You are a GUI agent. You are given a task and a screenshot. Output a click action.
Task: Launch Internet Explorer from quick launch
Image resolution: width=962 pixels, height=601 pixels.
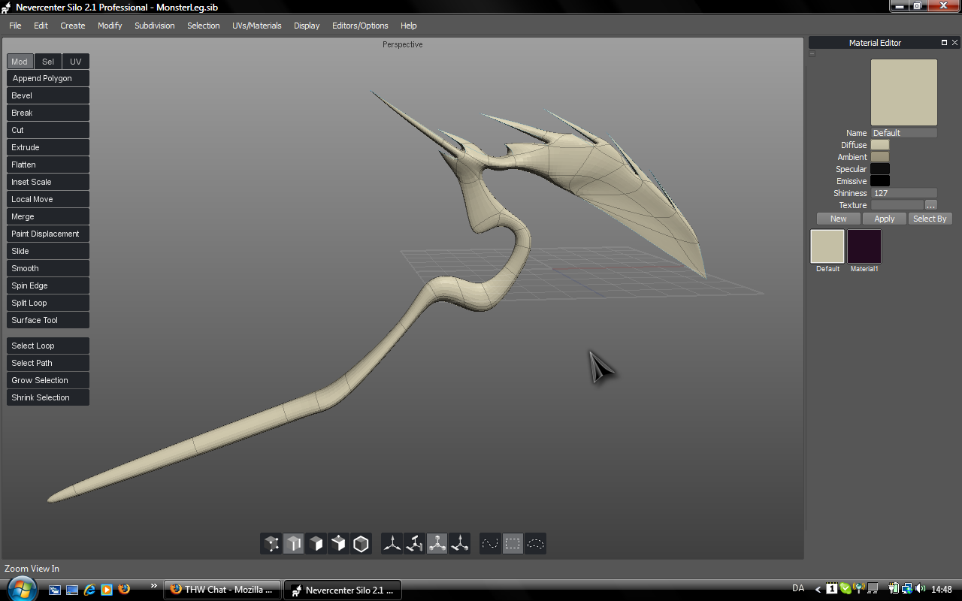(x=89, y=590)
